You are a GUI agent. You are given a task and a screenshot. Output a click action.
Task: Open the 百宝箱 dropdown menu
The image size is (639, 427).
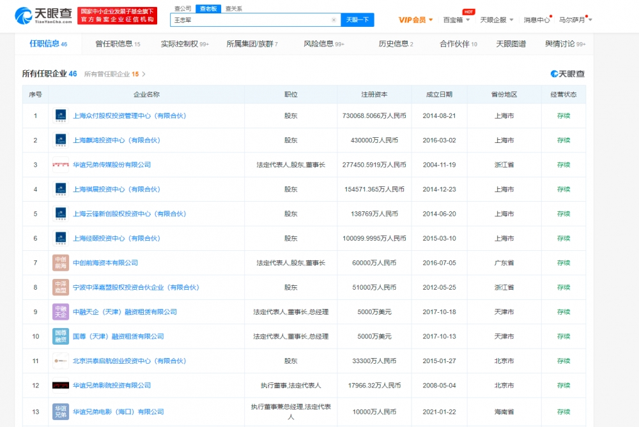(x=456, y=20)
